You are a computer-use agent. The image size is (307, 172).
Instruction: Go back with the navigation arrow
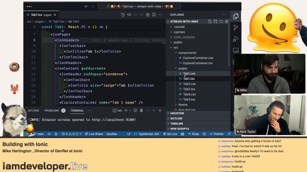coord(86,6)
